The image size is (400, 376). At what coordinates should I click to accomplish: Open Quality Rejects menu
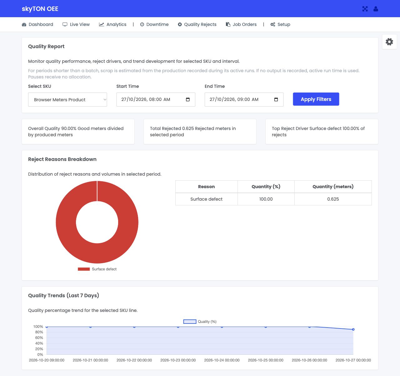(x=197, y=24)
